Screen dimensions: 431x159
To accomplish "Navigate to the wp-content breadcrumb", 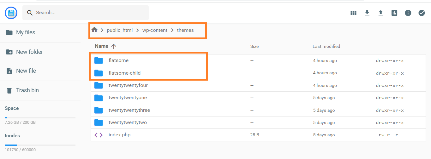I will (x=155, y=30).
